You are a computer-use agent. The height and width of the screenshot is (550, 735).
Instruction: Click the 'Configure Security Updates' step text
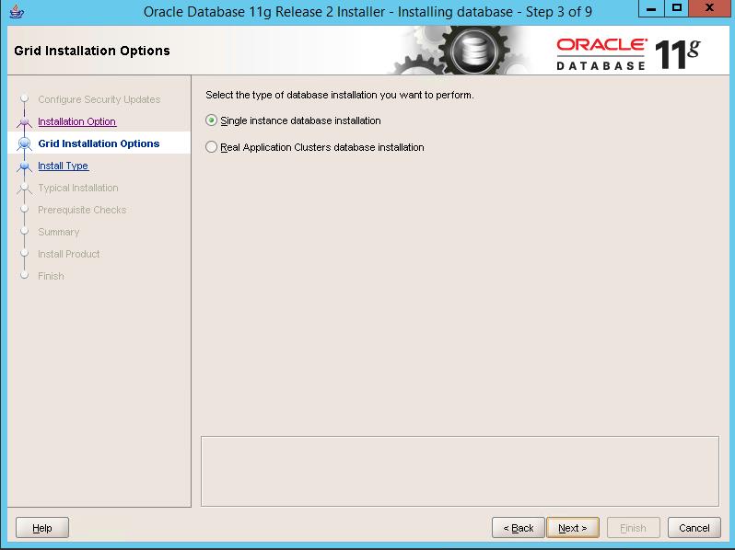(99, 99)
